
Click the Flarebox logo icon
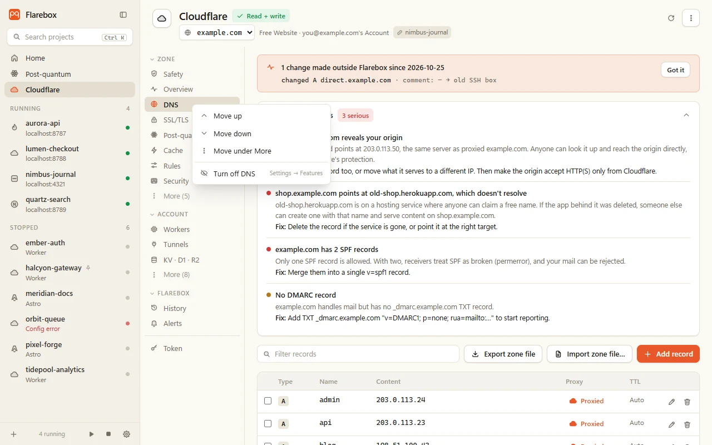pyautogui.click(x=14, y=15)
